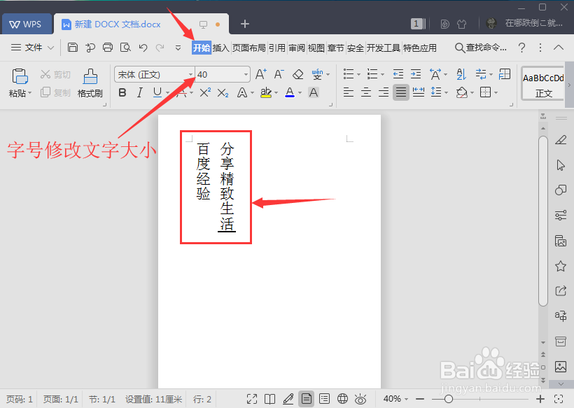Open the 审阅 ribbon tab
Image resolution: width=574 pixels, height=408 pixels.
click(x=296, y=48)
